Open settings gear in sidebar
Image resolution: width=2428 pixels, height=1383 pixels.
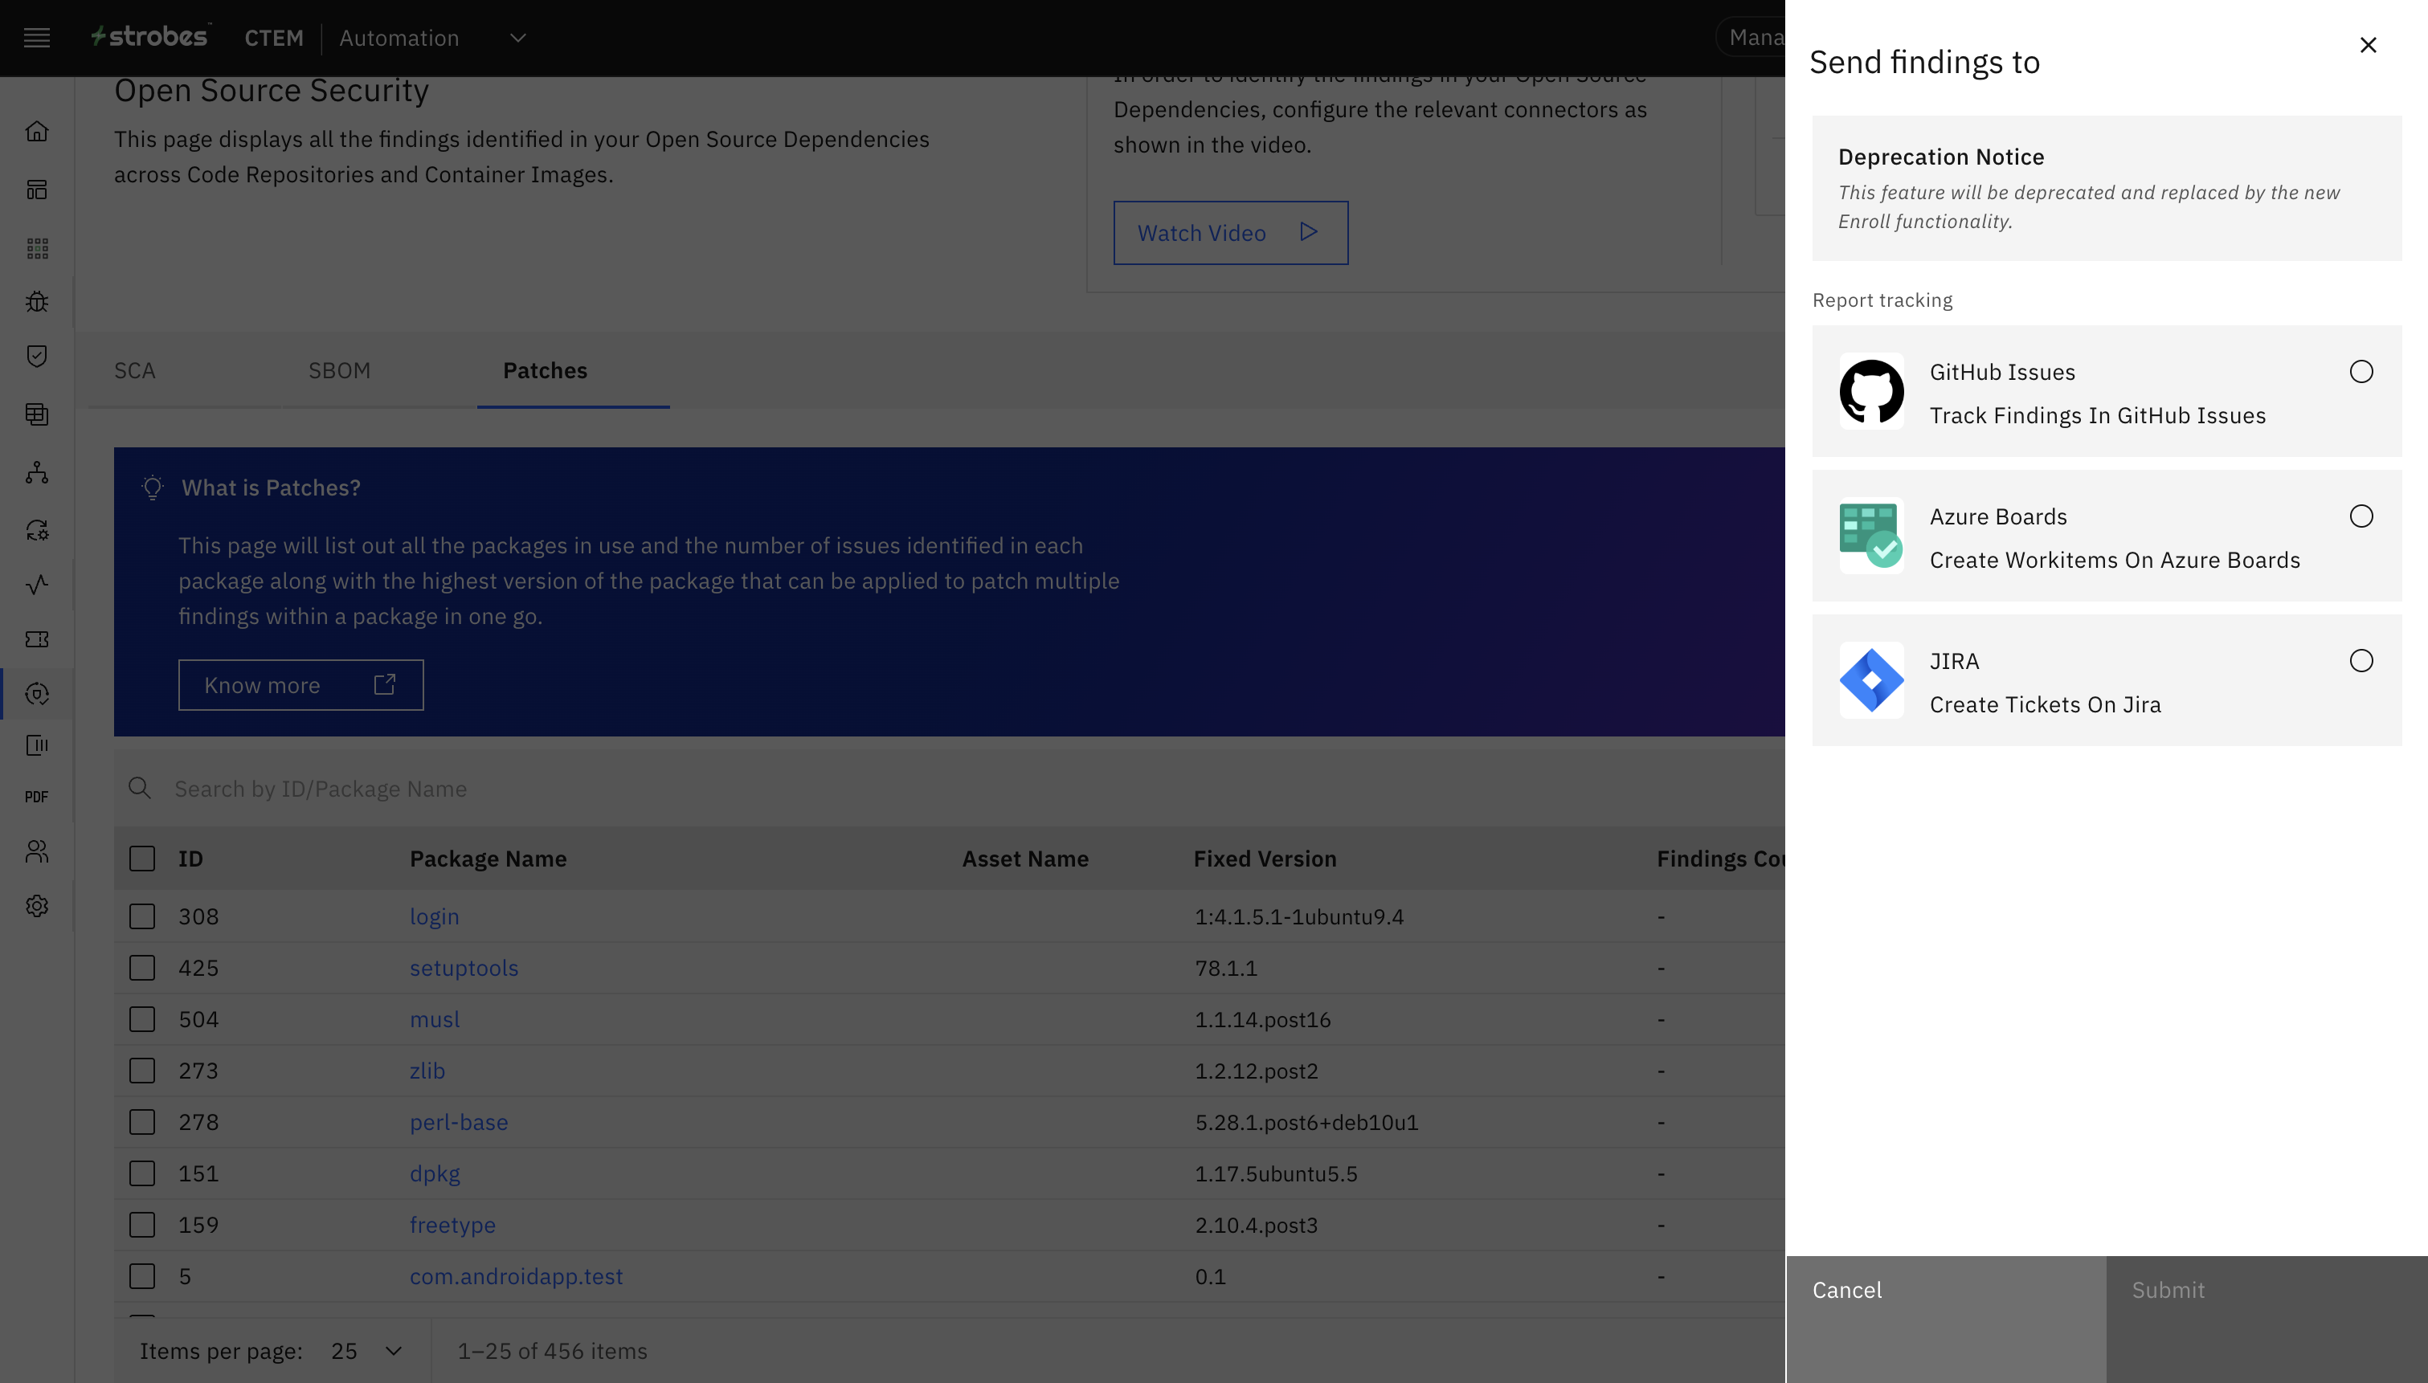point(37,906)
